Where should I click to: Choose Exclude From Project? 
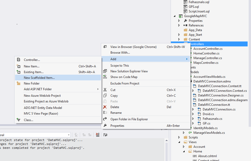click(146, 83)
